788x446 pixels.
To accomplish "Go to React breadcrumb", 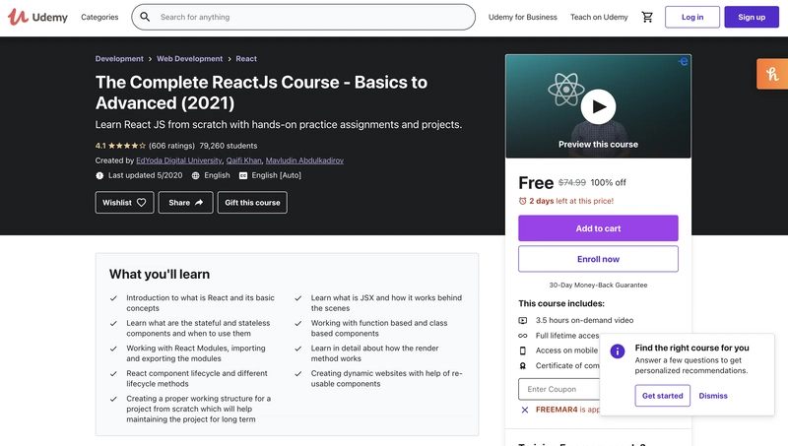I will click(x=246, y=59).
